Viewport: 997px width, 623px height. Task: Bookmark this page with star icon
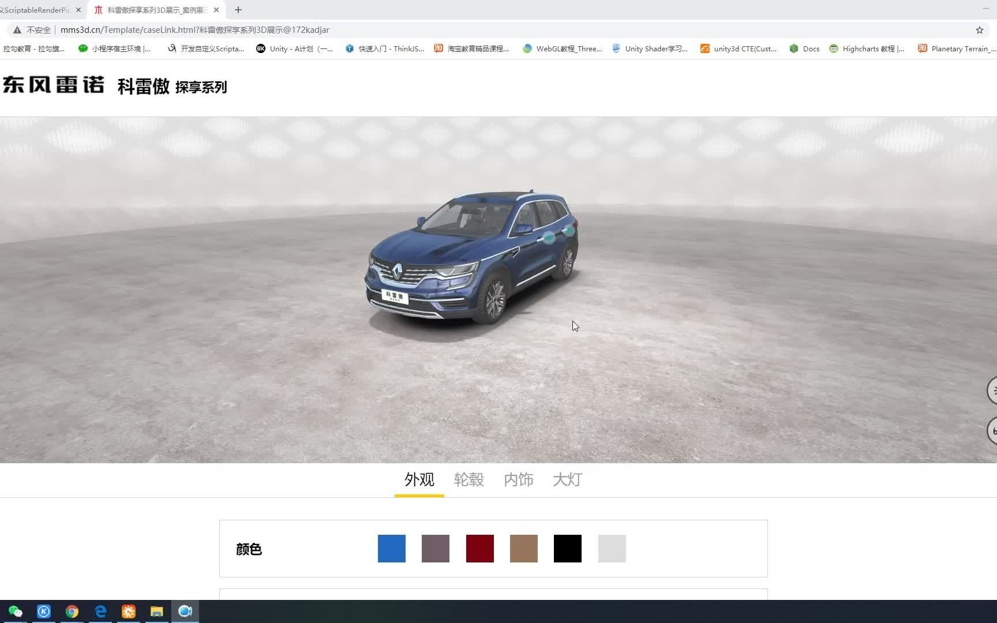(x=979, y=30)
